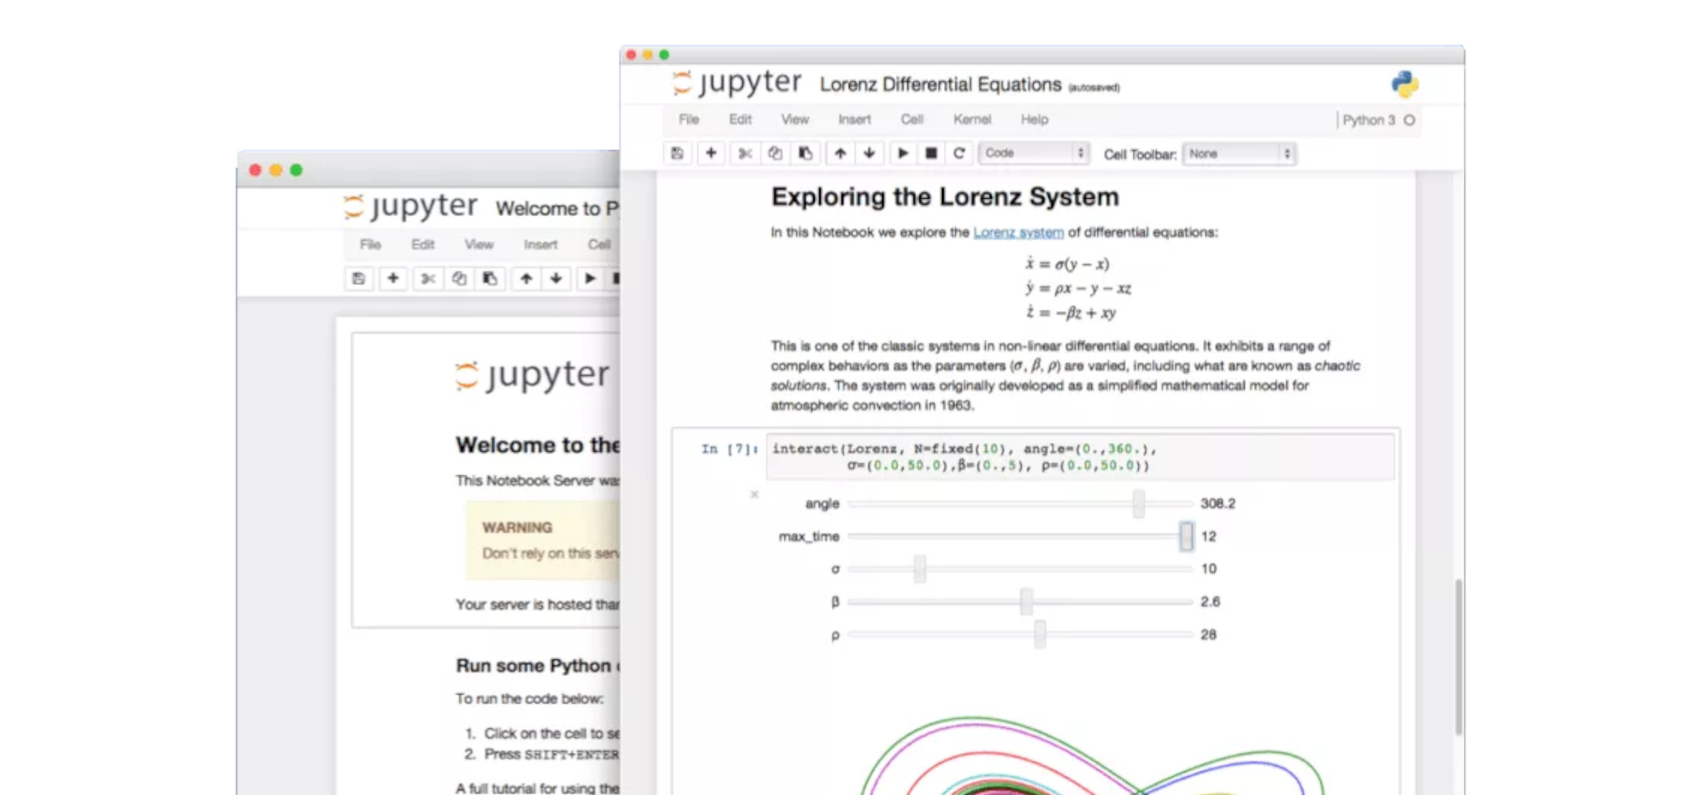The image size is (1687, 795).
Task: Paste cells in Welcome notebook toolbar
Action: 490,279
